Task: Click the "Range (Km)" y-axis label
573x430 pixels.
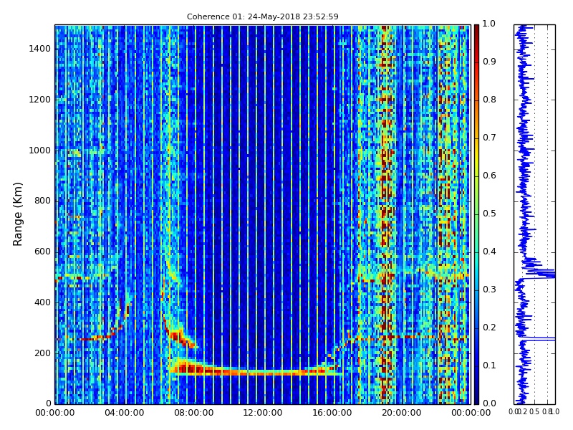Action: point(17,214)
